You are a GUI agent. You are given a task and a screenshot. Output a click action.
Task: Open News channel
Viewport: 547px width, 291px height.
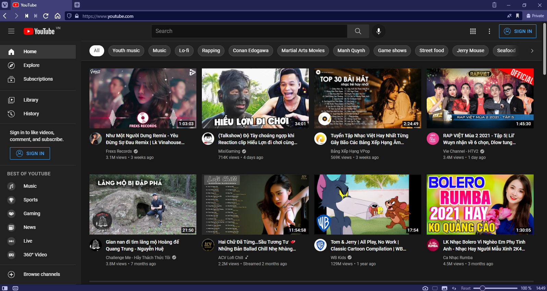[38, 227]
